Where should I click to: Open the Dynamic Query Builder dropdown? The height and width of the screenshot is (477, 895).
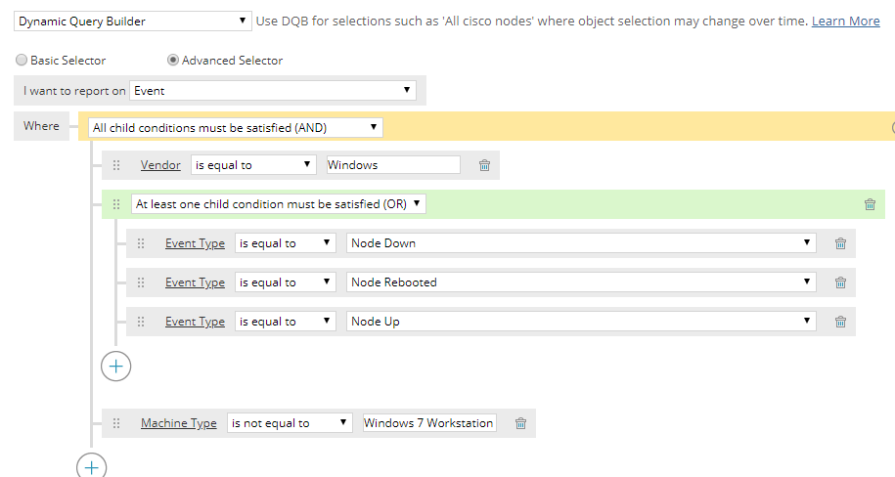133,21
